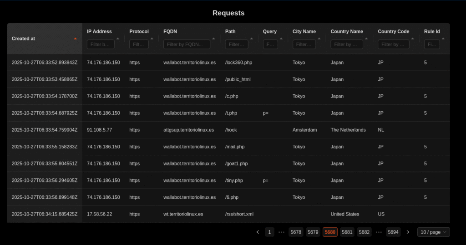Image resolution: width=466 pixels, height=245 pixels.
Task: Click sort arrow in Country Code column
Action: tap(413, 39)
